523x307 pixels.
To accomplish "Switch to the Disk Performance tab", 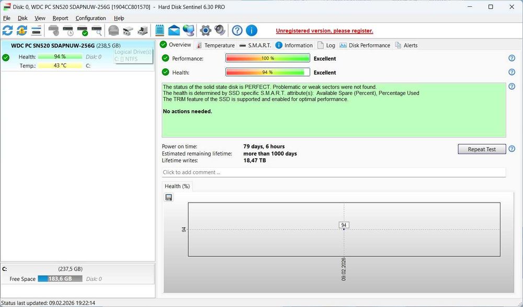I will point(365,45).
